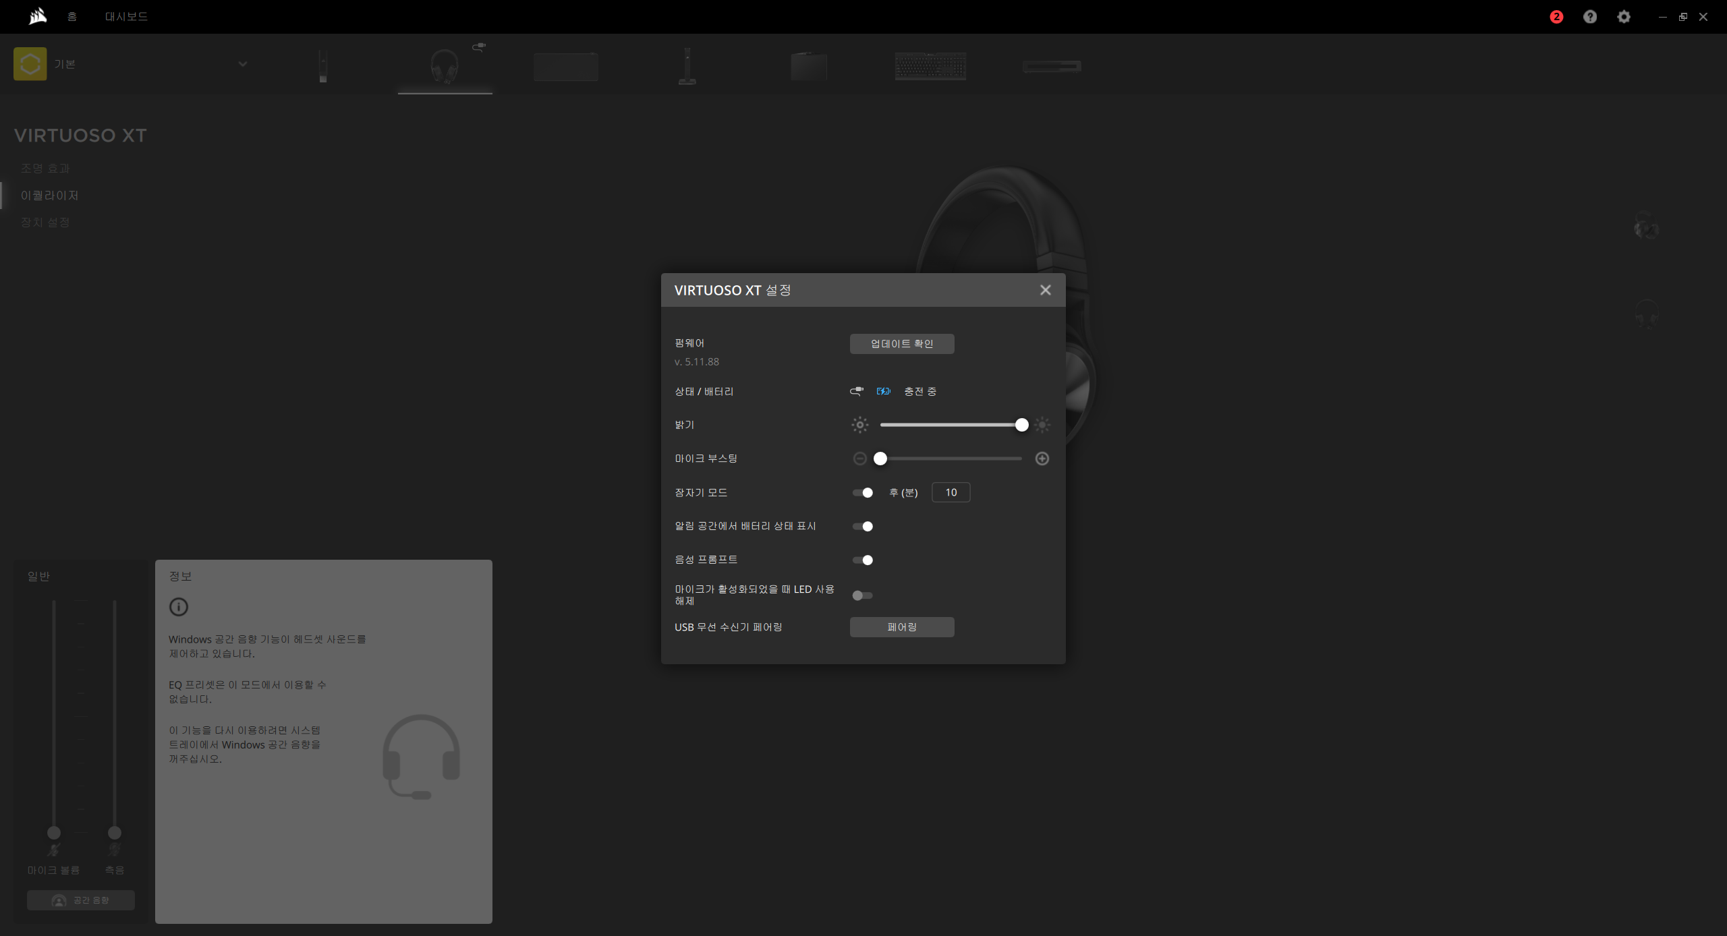Click the firmware version text v. 5.11.88
The image size is (1727, 936).
tap(697, 362)
